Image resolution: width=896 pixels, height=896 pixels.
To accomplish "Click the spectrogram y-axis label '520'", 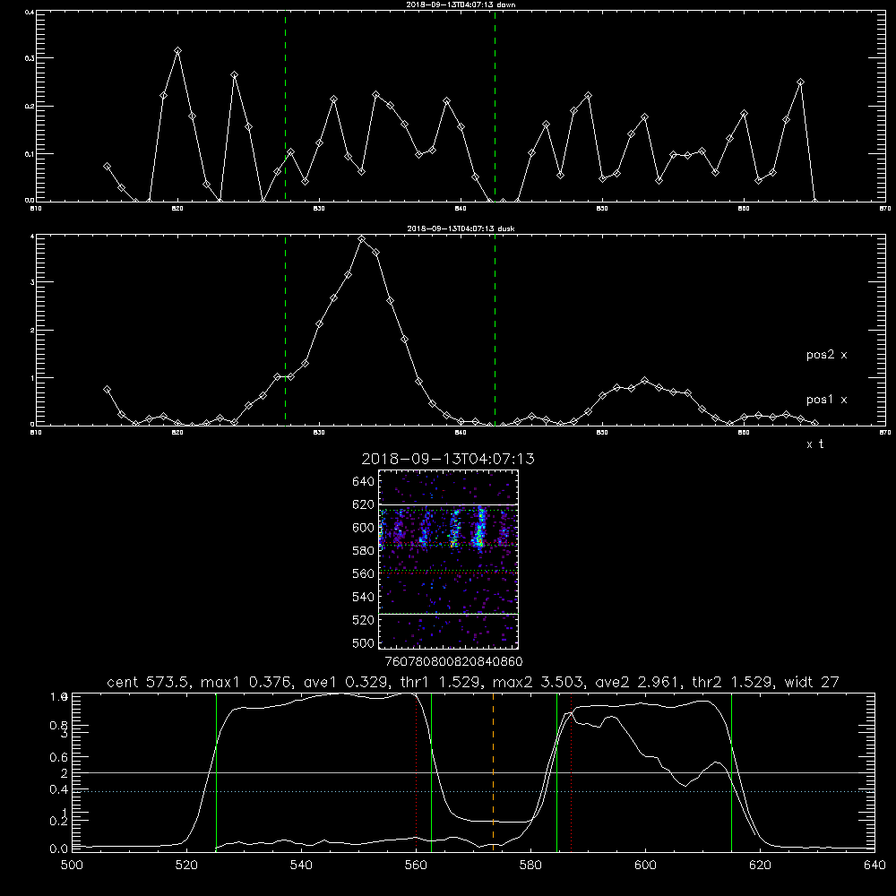I will (x=364, y=620).
